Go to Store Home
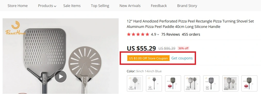This screenshot has width=261, height=94. click(18, 6)
